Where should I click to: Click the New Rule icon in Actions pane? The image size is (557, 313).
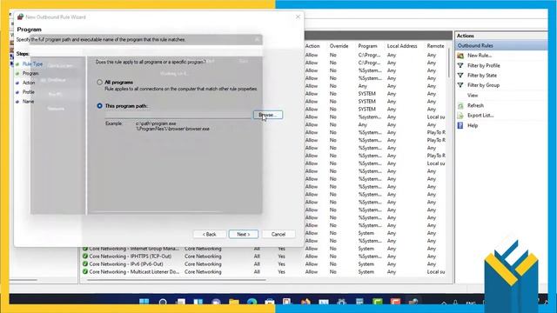460,56
